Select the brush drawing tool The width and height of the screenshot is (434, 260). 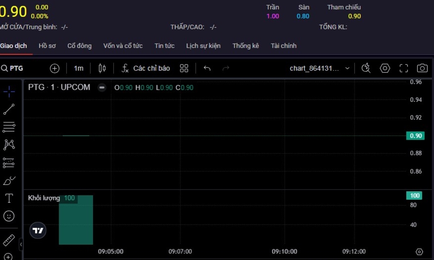click(x=9, y=180)
